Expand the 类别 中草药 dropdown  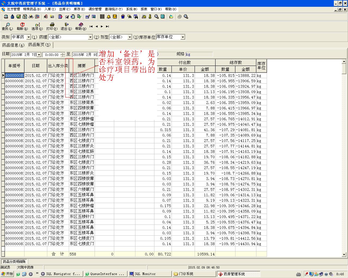[x=29, y=37]
